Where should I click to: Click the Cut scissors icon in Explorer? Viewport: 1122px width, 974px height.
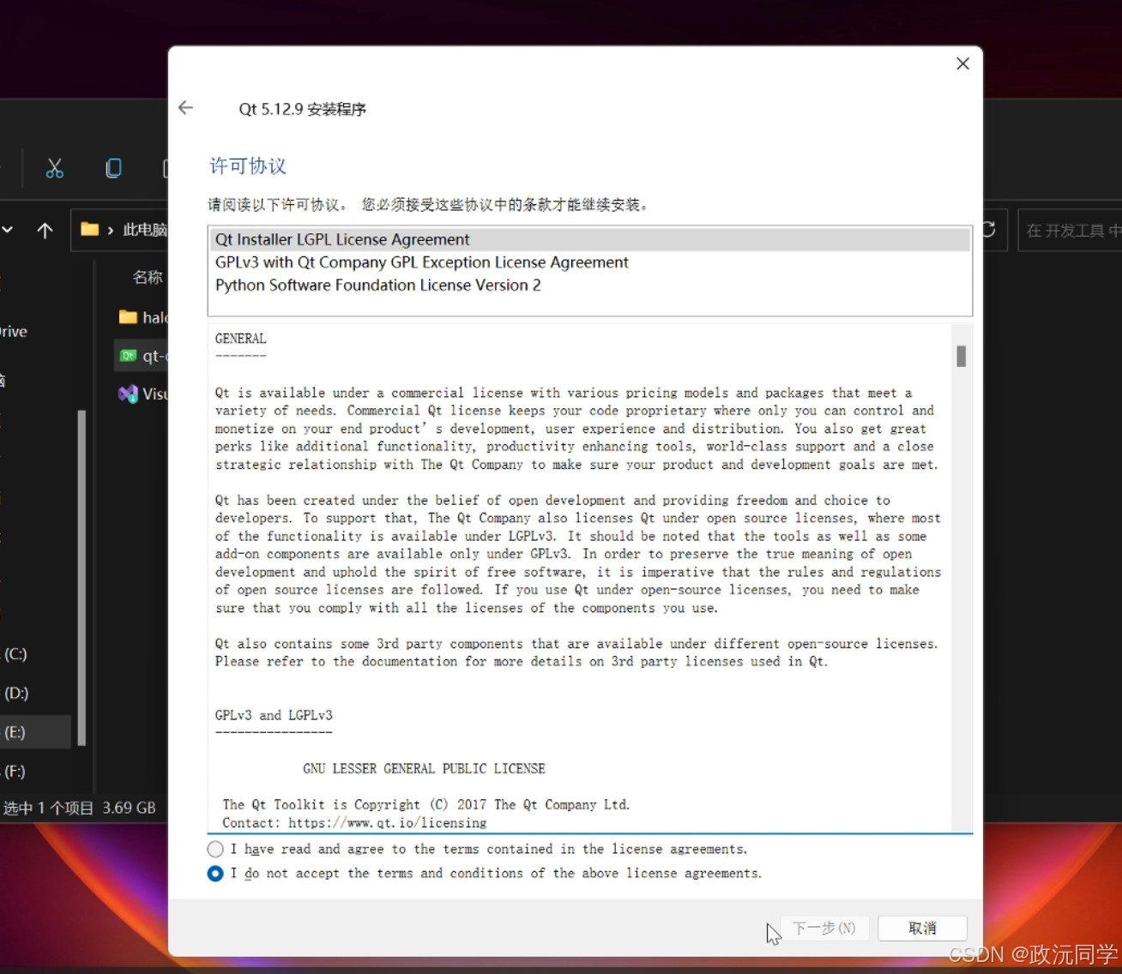click(x=55, y=168)
